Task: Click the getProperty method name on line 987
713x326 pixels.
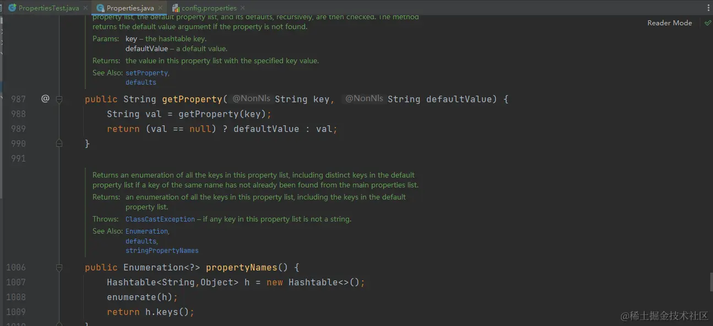Action: pos(192,99)
